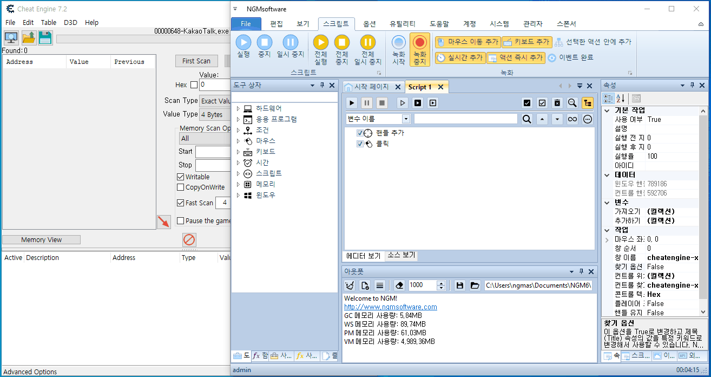711x377 pixels.
Task: Check Pause the game checkbox
Action: pos(181,220)
